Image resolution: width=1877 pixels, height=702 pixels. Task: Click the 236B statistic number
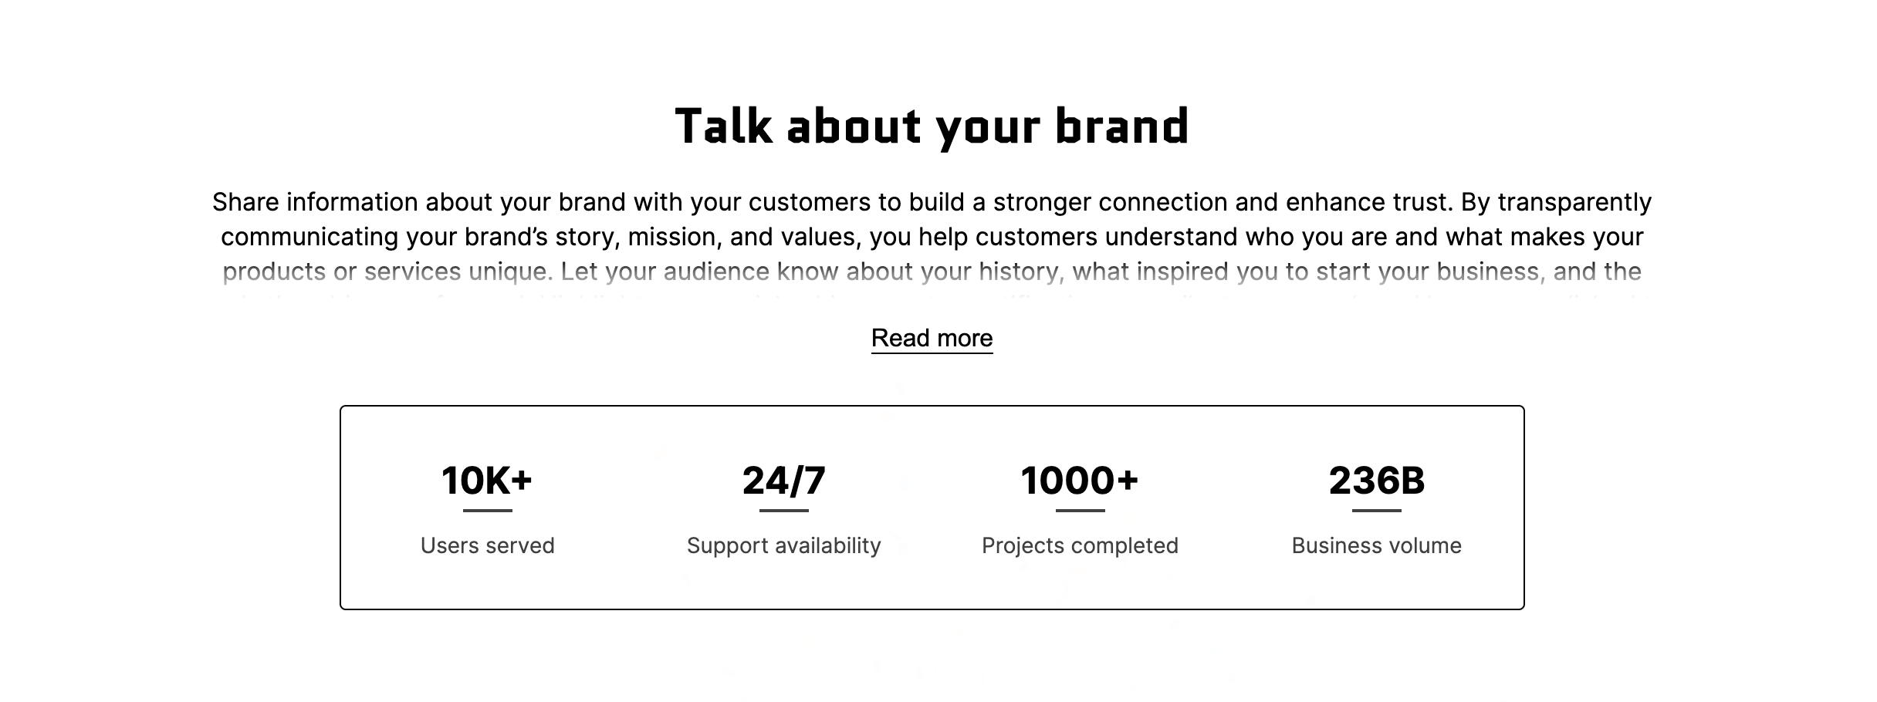click(x=1376, y=480)
